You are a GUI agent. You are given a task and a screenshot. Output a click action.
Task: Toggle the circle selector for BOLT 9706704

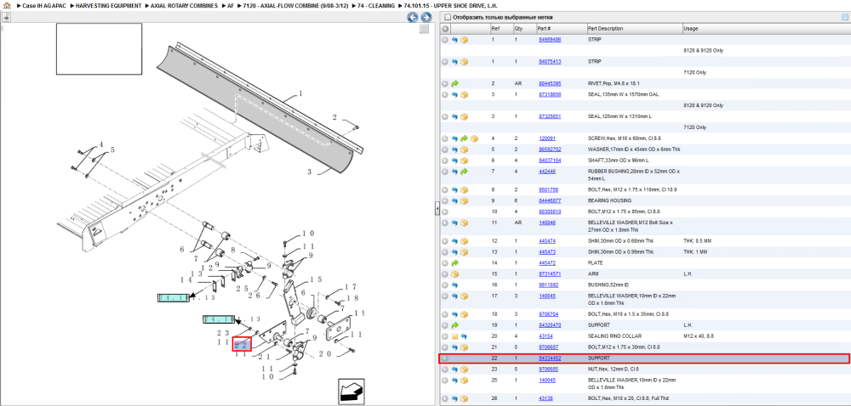[x=445, y=314]
